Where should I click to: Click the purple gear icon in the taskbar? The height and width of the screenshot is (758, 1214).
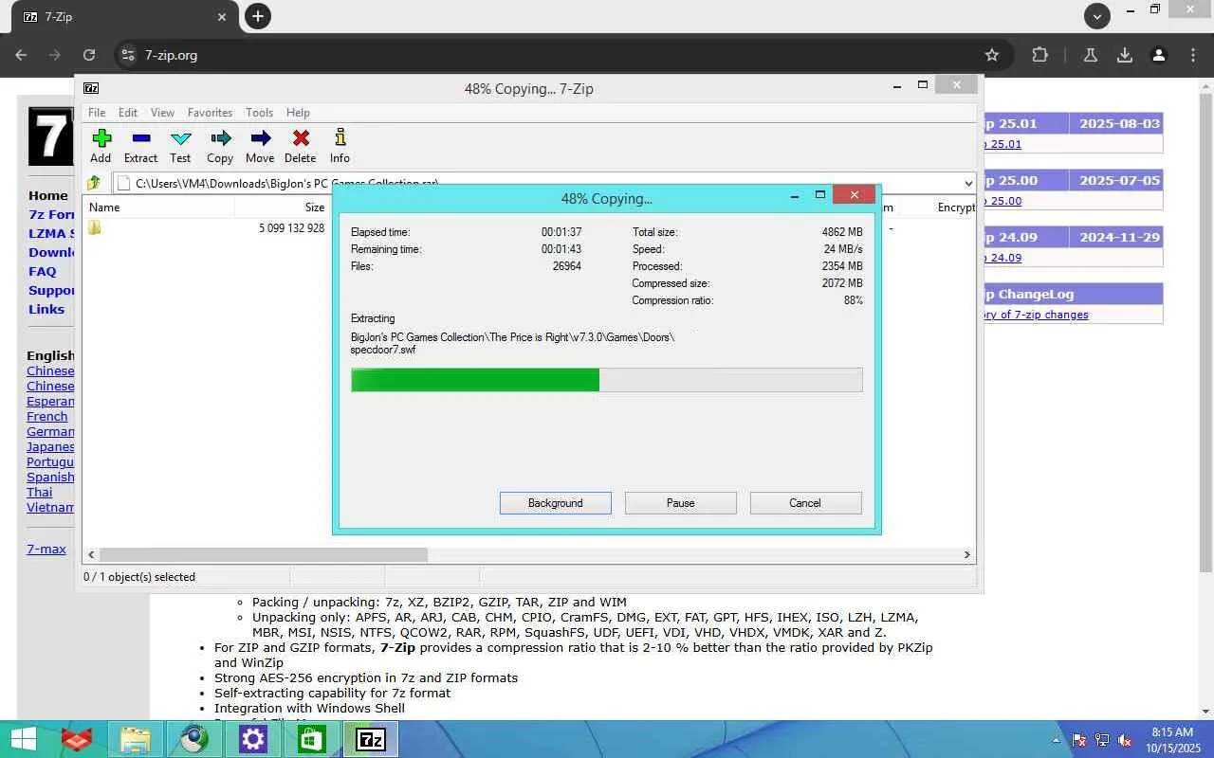(x=253, y=739)
